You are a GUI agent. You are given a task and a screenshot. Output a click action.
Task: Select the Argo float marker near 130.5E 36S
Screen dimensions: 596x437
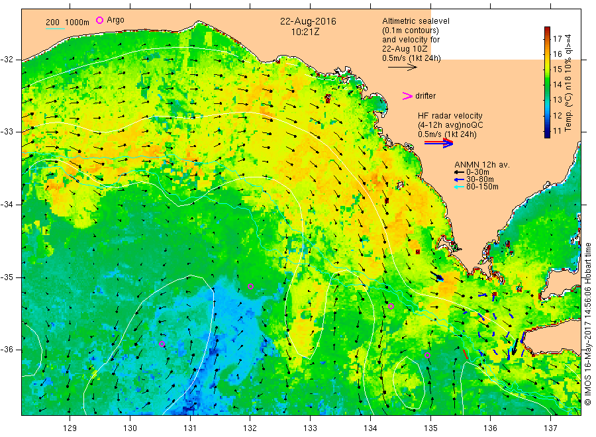click(162, 344)
